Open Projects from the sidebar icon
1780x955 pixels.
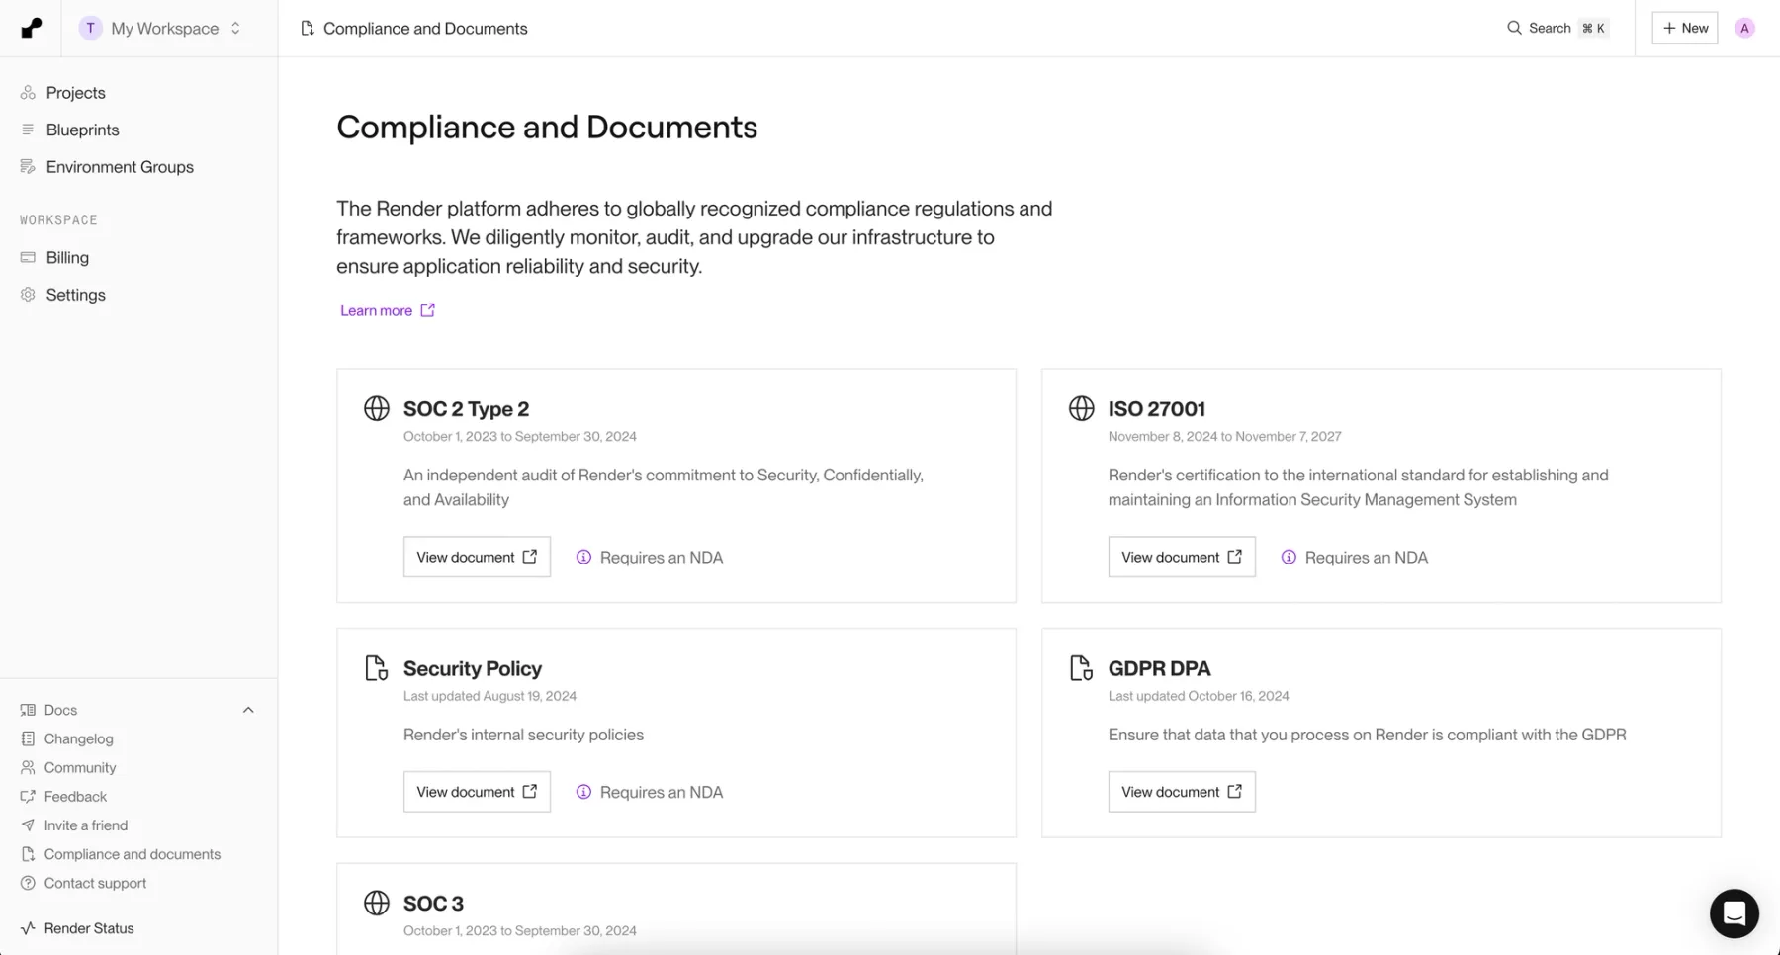[x=28, y=92]
